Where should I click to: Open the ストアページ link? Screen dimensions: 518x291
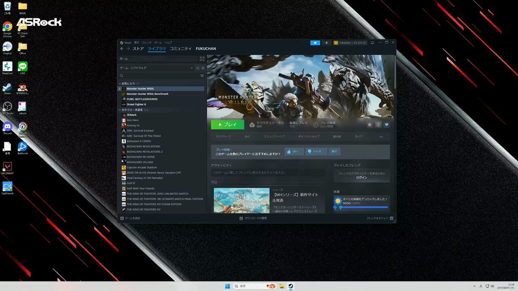click(x=223, y=137)
